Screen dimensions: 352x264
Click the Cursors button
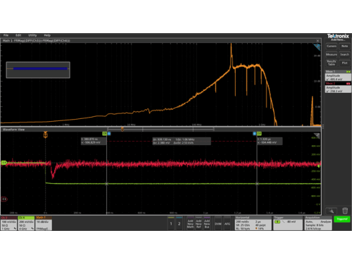332,46
